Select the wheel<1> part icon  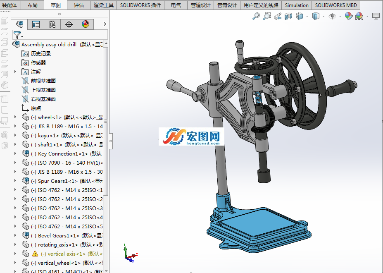tap(25, 117)
